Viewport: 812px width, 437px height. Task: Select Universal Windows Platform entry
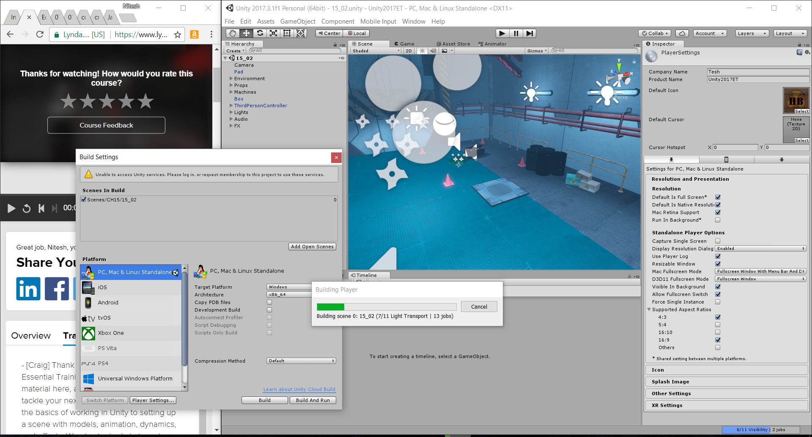(x=131, y=378)
